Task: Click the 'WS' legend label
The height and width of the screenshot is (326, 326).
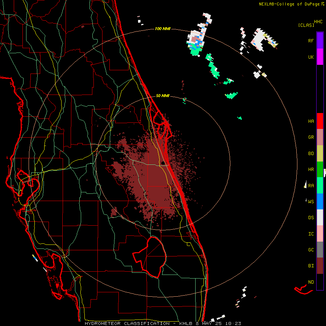Action: pyautogui.click(x=311, y=202)
